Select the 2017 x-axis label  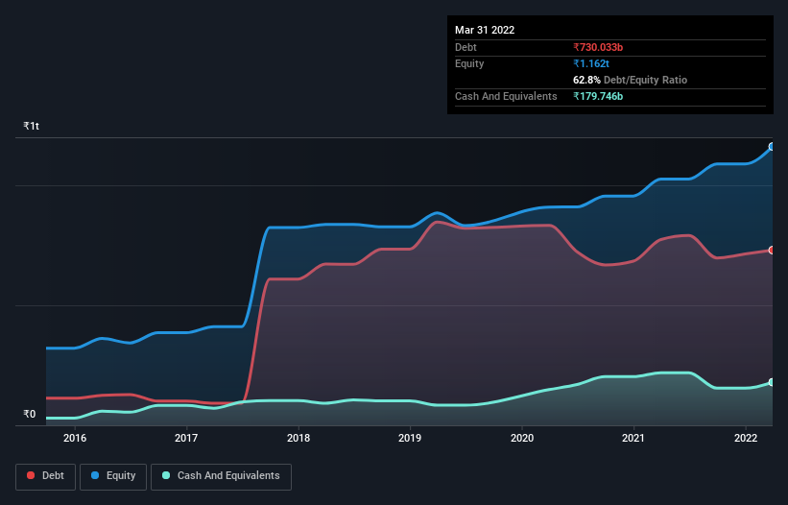click(186, 438)
